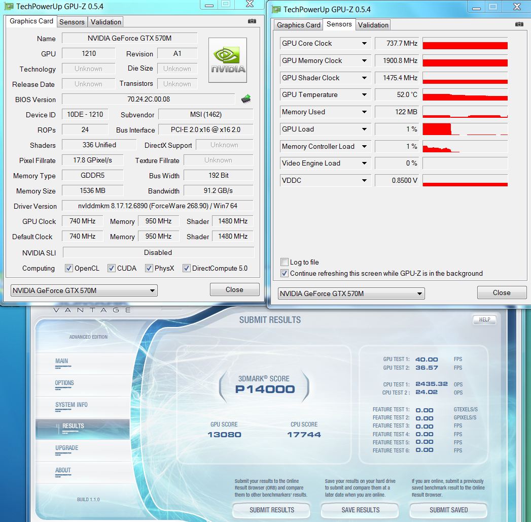This screenshot has height=522, width=531.
Task: Minimize the left GPU-Z window
Action: coord(209,5)
